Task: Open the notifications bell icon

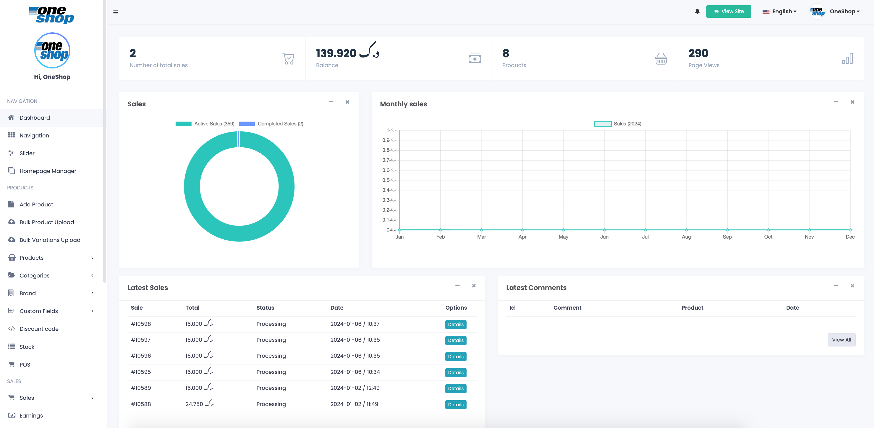Action: coord(697,11)
